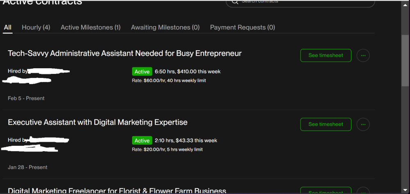The height and width of the screenshot is (194, 410).
Task: Open the Active Milestones (1) tab
Action: tap(91, 27)
